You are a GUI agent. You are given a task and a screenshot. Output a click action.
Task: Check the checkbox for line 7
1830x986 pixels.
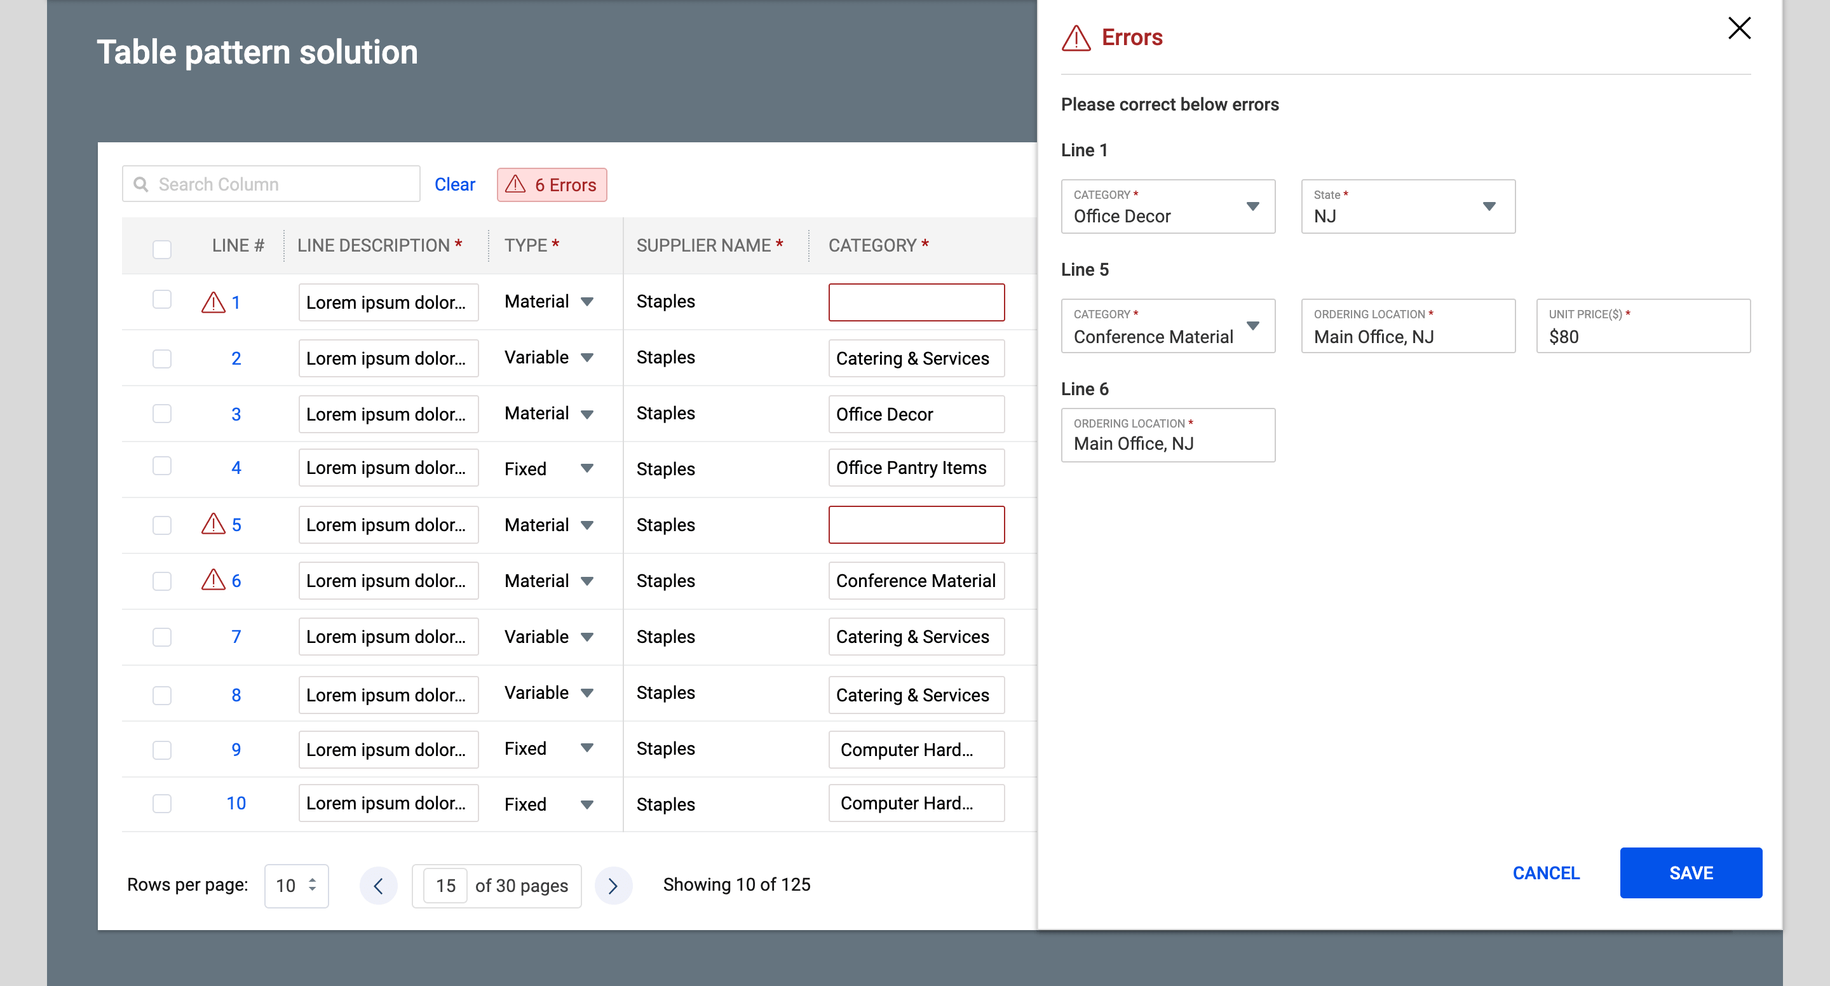[x=162, y=637]
